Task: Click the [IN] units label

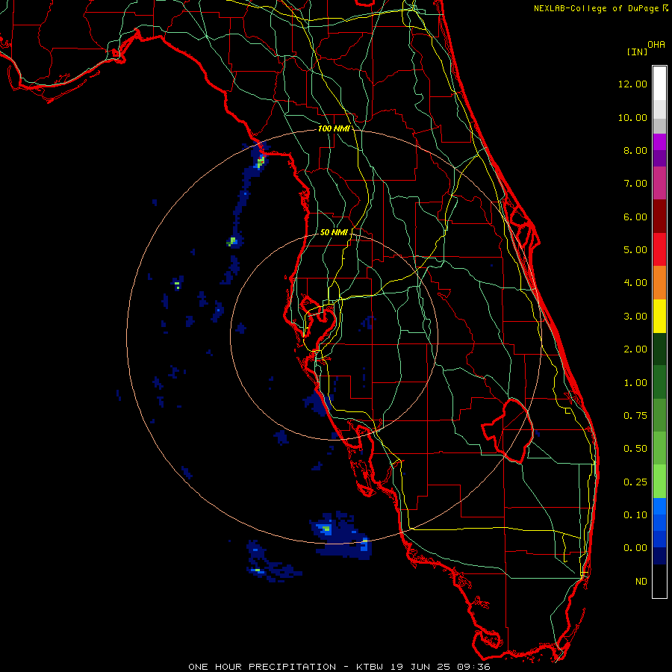Action: pyautogui.click(x=637, y=52)
